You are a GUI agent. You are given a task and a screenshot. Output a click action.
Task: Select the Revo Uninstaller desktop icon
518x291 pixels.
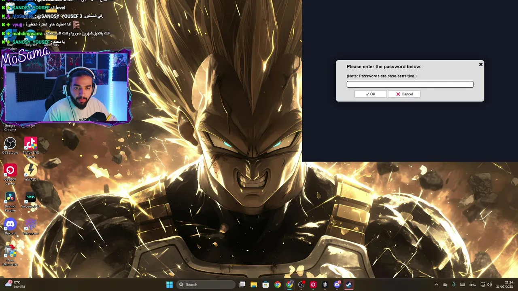[x=10, y=255]
